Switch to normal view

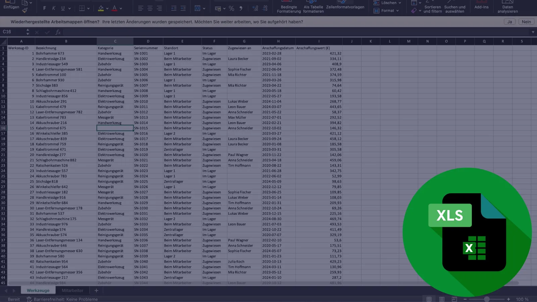[429, 299]
